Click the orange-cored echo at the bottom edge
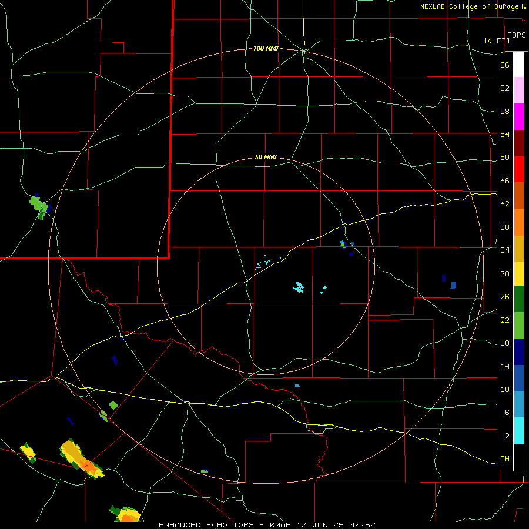This screenshot has width=529, height=529. 126,514
